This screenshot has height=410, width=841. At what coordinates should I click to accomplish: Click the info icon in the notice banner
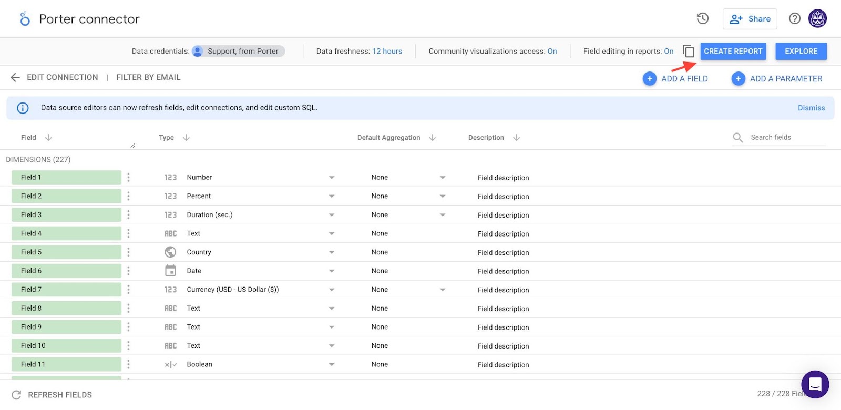pos(23,108)
